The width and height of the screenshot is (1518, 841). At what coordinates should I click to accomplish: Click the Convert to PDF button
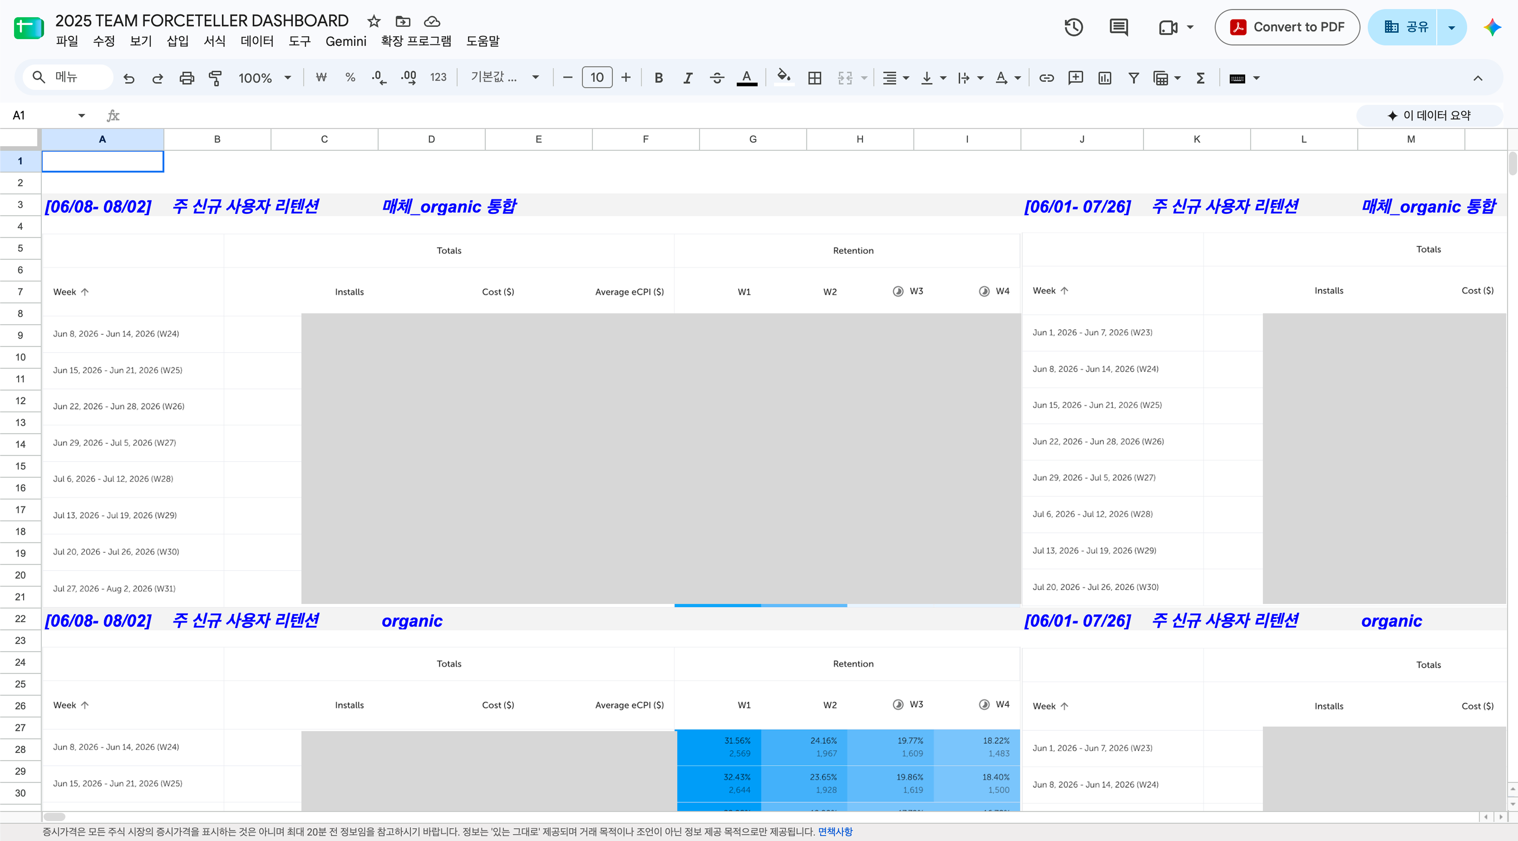coord(1287,27)
